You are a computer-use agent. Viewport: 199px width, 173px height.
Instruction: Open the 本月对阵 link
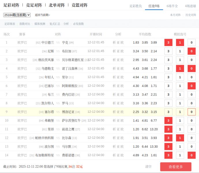click(x=175, y=15)
